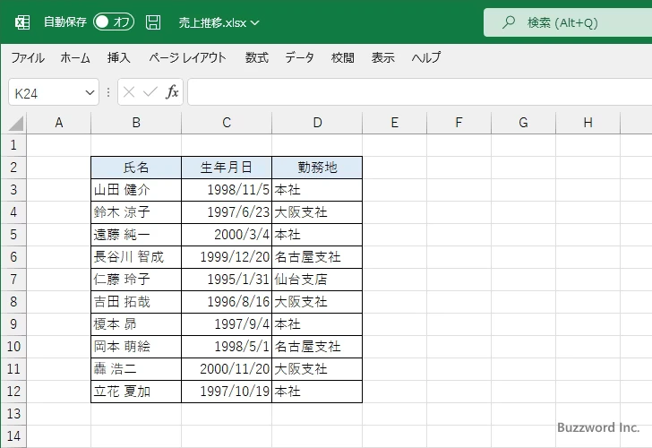The image size is (652, 448).
Task: Select cell containing 長谷川 智成
Action: [136, 257]
